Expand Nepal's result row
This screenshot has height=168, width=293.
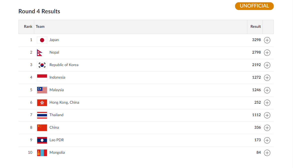[x=267, y=53]
